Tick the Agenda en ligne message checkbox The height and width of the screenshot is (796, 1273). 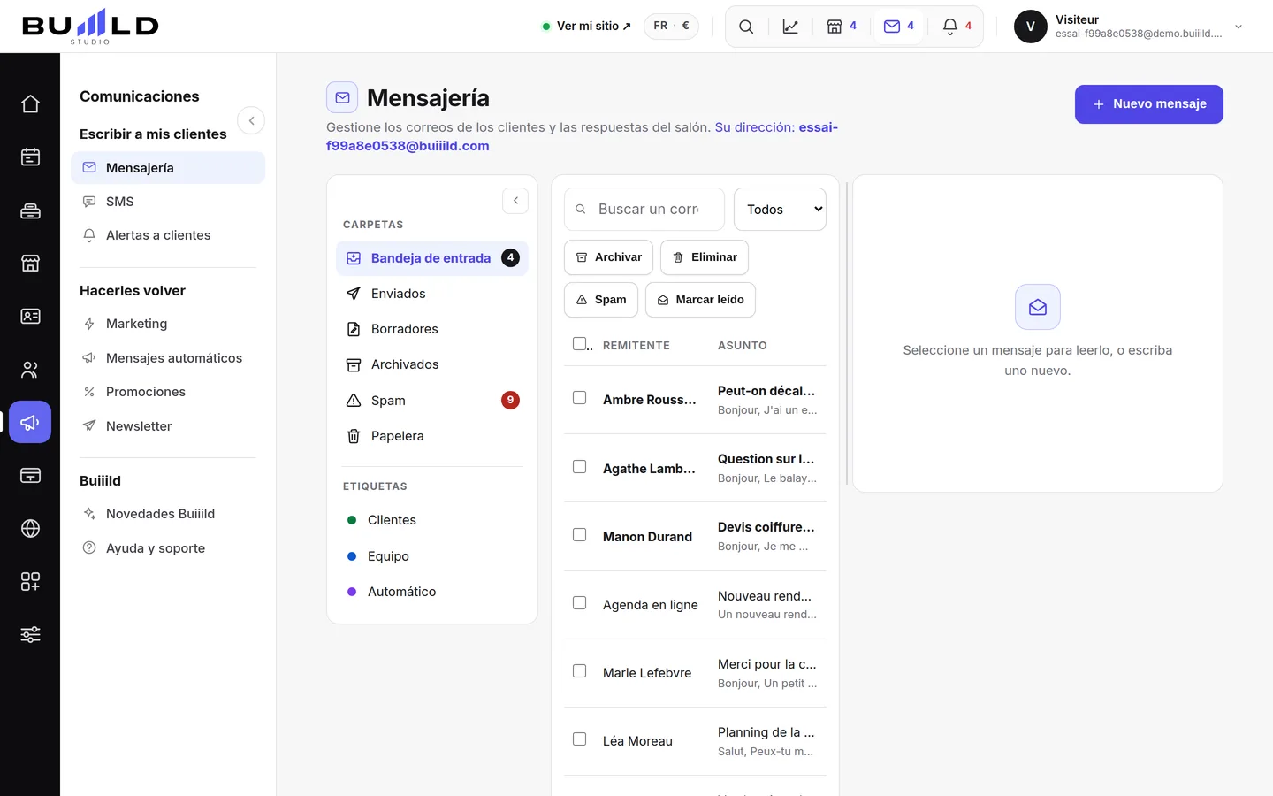click(580, 603)
